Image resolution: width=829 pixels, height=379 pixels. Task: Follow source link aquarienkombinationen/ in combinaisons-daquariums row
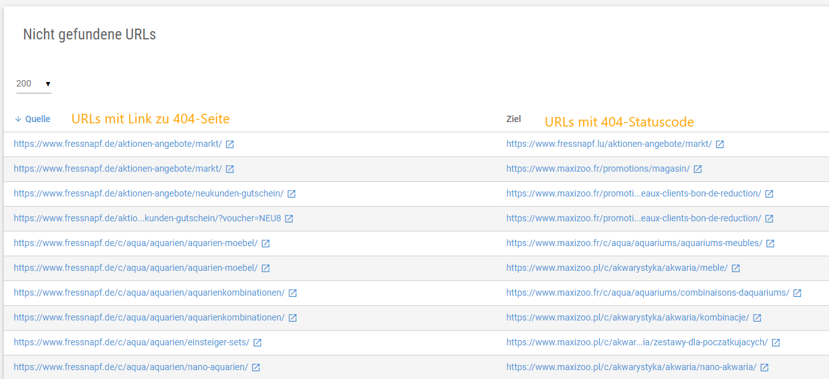[x=150, y=293]
